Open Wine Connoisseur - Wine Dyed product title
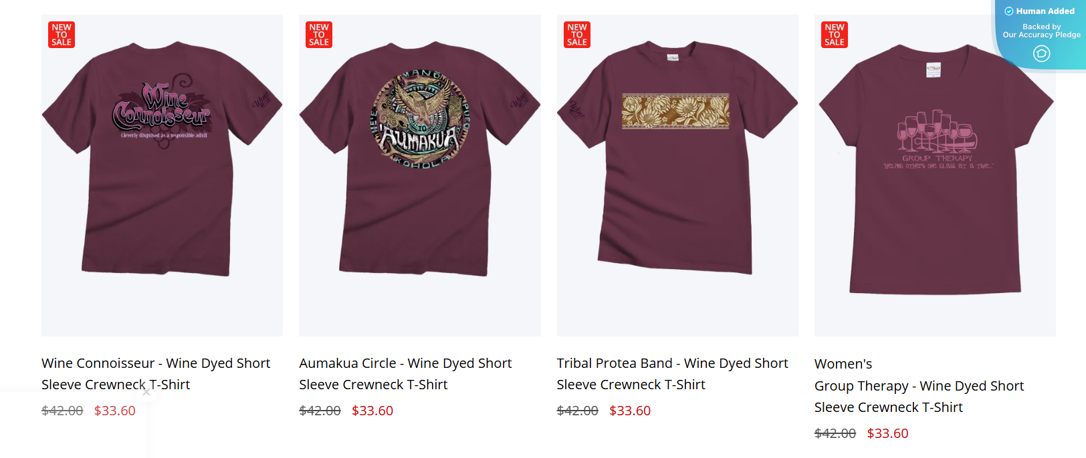The width and height of the screenshot is (1086, 458). tap(156, 374)
